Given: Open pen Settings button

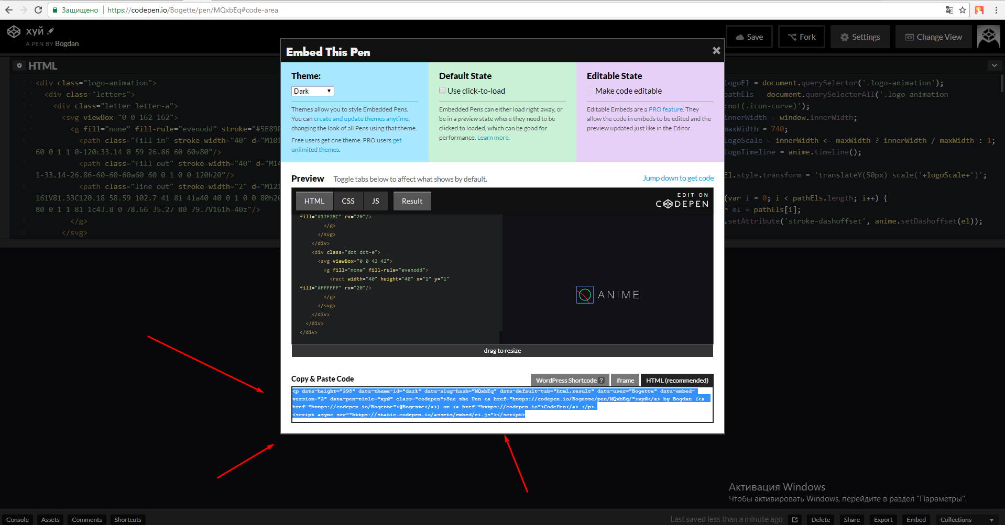Looking at the screenshot, I should (860, 37).
